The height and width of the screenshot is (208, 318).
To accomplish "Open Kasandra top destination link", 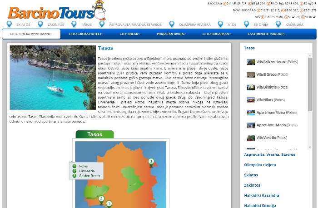I will point(294,25).
